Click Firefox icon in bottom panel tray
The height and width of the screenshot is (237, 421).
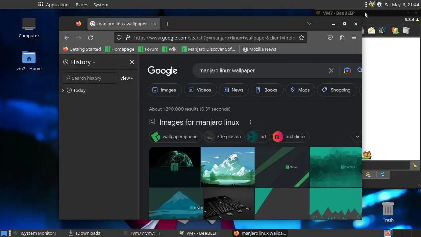click(388, 233)
